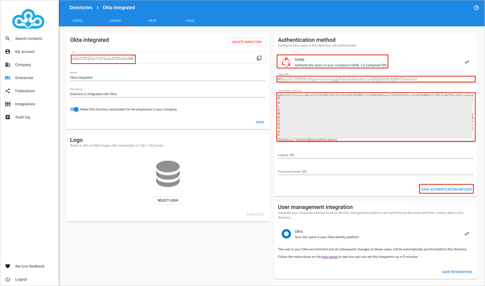Open the help pages link
The height and width of the screenshot is (286, 485).
pyautogui.click(x=329, y=257)
